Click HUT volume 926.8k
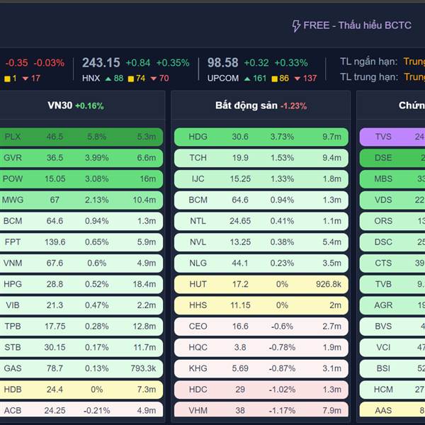 tap(329, 284)
